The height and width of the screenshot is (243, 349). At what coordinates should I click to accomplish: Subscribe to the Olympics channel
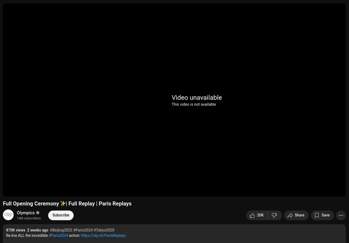point(61,215)
